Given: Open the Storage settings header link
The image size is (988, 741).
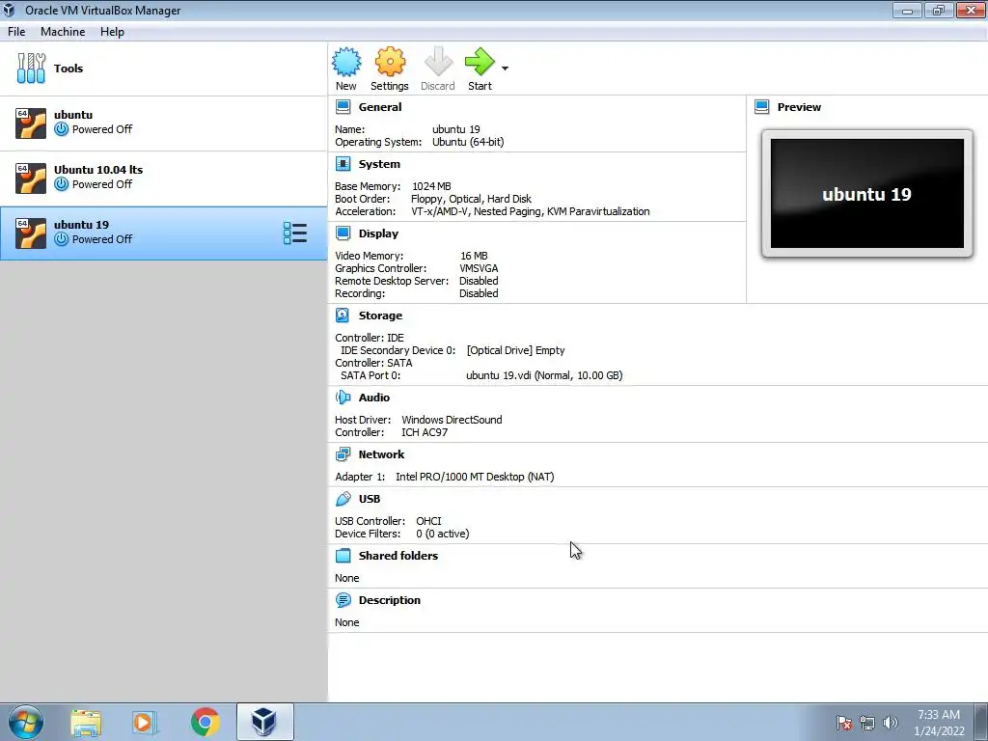Looking at the screenshot, I should [x=380, y=316].
